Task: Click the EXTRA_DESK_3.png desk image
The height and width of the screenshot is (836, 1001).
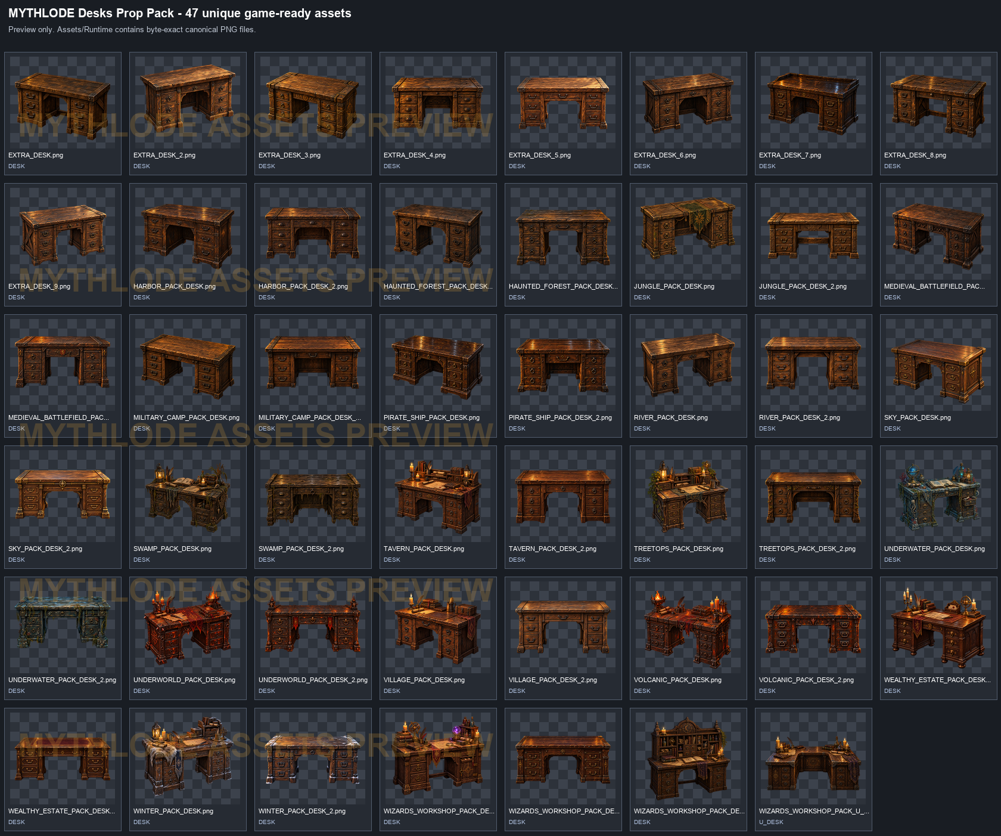Action: click(x=313, y=103)
